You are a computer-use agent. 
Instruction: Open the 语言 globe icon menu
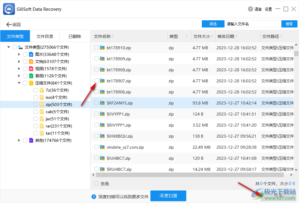(250, 9)
